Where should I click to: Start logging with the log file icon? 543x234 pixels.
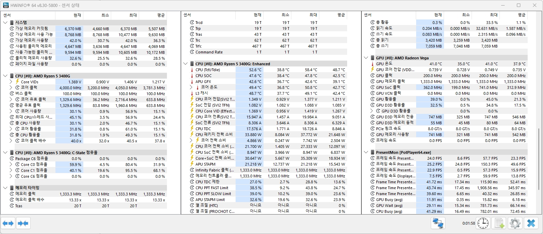(498, 223)
